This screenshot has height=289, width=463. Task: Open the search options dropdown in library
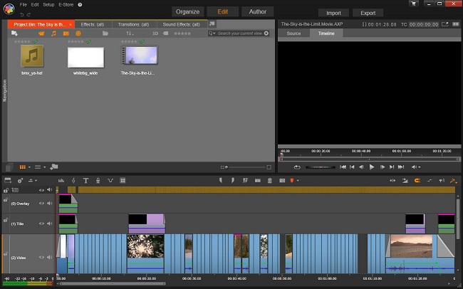(x=213, y=33)
